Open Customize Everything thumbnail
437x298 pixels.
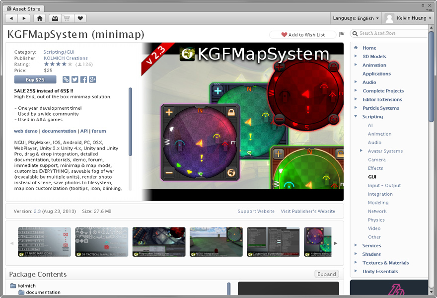click(x=273, y=242)
